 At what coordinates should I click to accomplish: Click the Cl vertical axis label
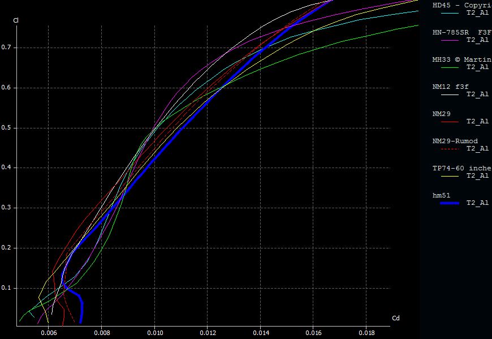(x=16, y=21)
